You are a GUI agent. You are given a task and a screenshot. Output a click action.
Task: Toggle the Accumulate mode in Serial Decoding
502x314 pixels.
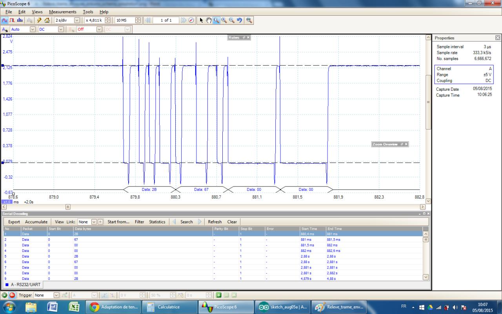click(36, 222)
